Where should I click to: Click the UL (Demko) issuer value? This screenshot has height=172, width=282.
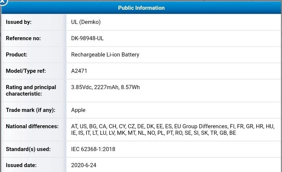pyautogui.click(x=86, y=22)
